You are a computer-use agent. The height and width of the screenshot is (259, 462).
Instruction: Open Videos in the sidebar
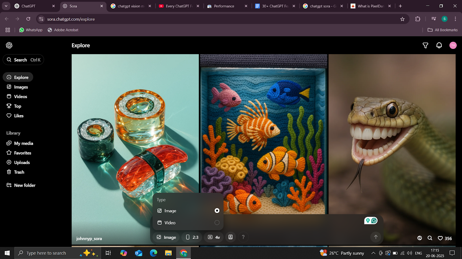click(x=17, y=96)
